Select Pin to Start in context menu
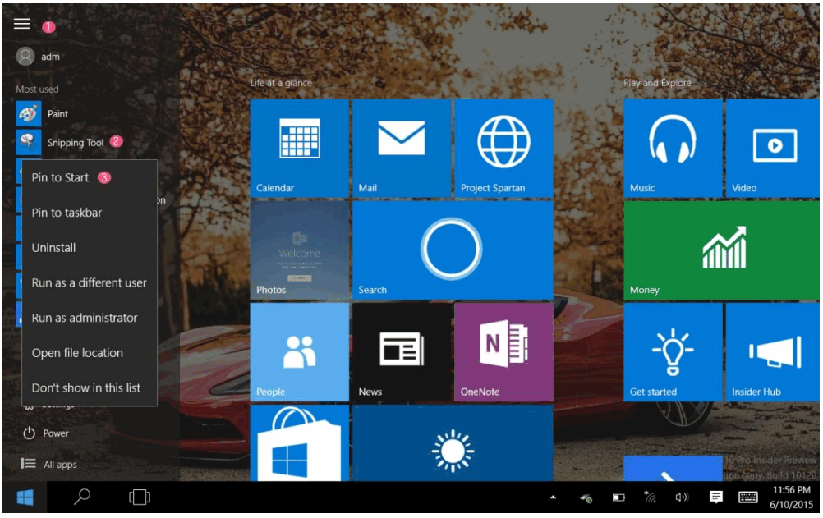The width and height of the screenshot is (823, 518). coord(60,177)
